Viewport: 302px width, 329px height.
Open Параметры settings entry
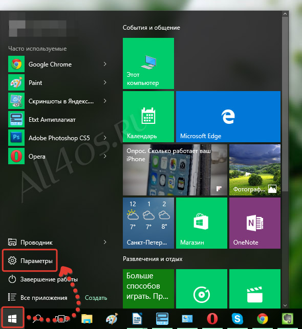click(30, 260)
